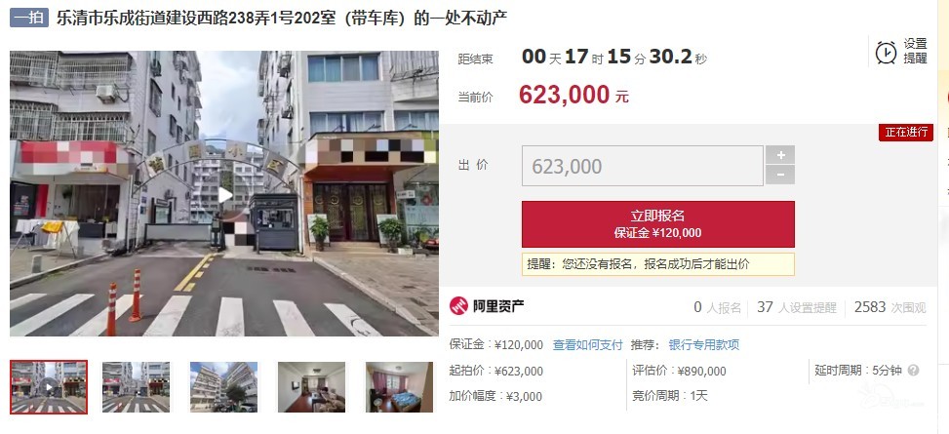The height and width of the screenshot is (434, 949).
Task: Click the 设置提醒 text label
Action: pos(915,52)
